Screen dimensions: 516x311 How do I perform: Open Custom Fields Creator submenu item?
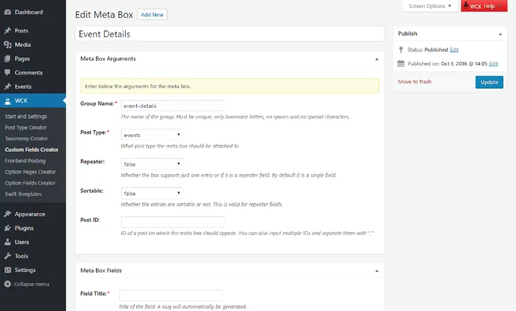coord(32,150)
